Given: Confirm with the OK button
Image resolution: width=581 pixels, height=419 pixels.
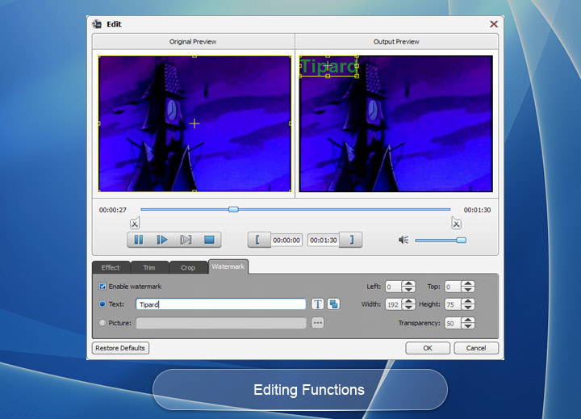Looking at the screenshot, I should [x=428, y=348].
